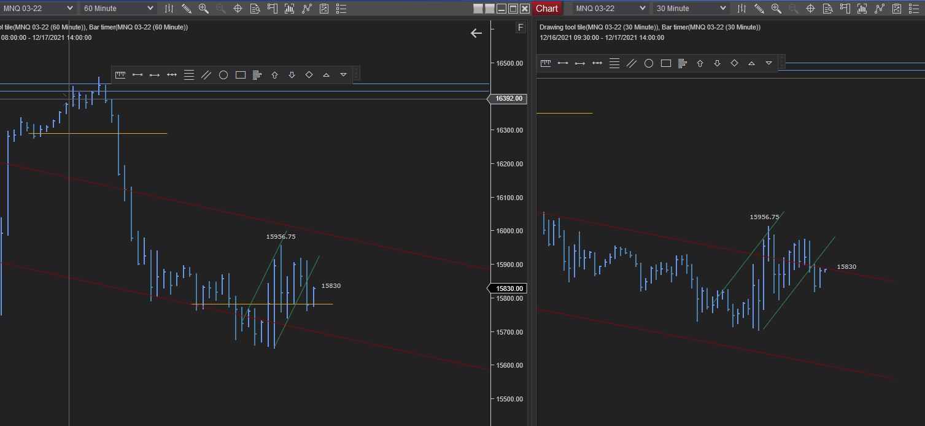Viewport: 925px width, 426px height.
Task: Select Rectangle tool in 60 Minute drawing tile
Action: (241, 75)
